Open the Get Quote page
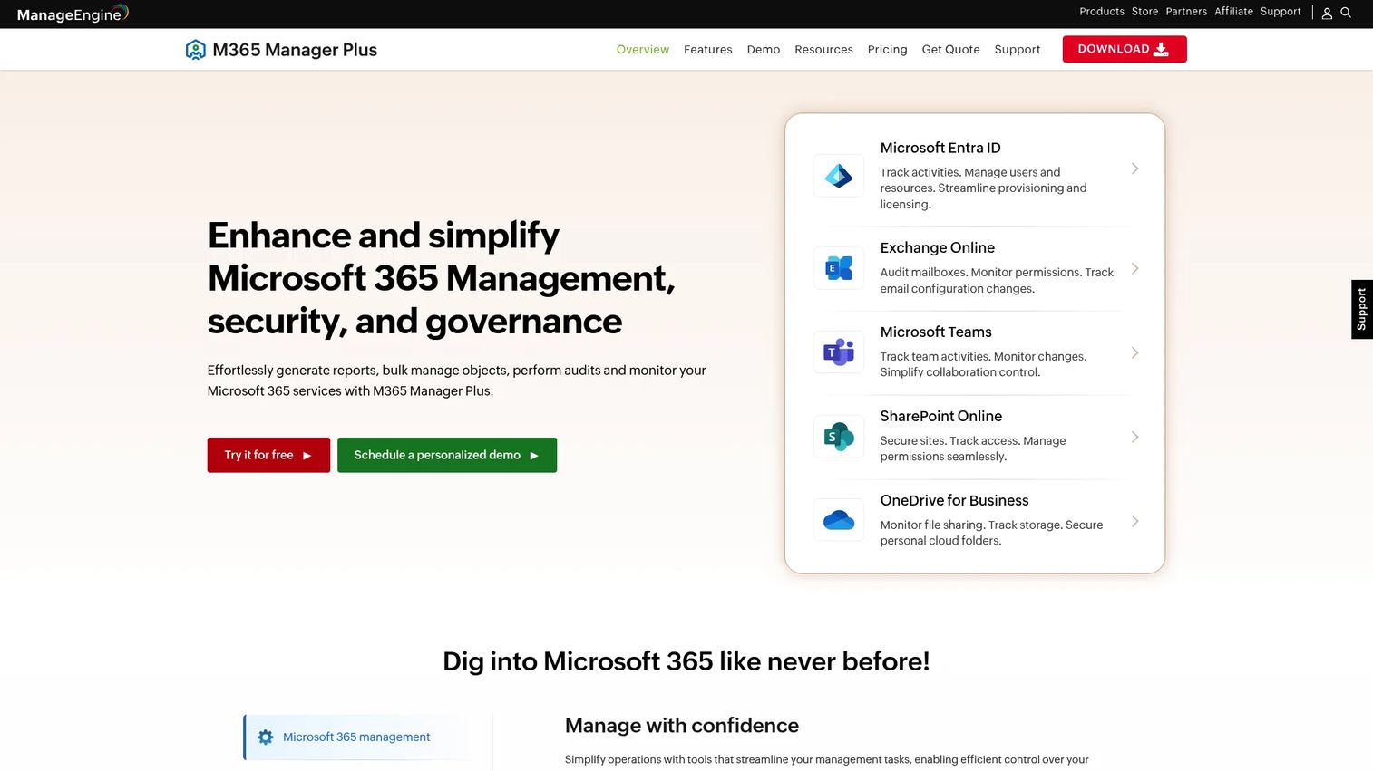Viewport: 1373px width, 771px height. tap(950, 50)
